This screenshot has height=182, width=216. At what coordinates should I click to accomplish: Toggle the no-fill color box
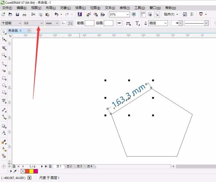point(23,171)
